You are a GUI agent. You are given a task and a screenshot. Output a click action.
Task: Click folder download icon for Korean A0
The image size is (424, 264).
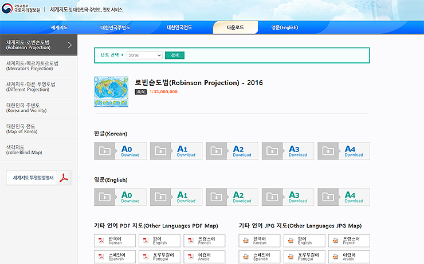tap(105, 151)
